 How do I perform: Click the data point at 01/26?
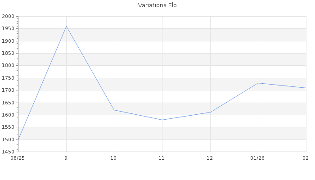coord(258,83)
